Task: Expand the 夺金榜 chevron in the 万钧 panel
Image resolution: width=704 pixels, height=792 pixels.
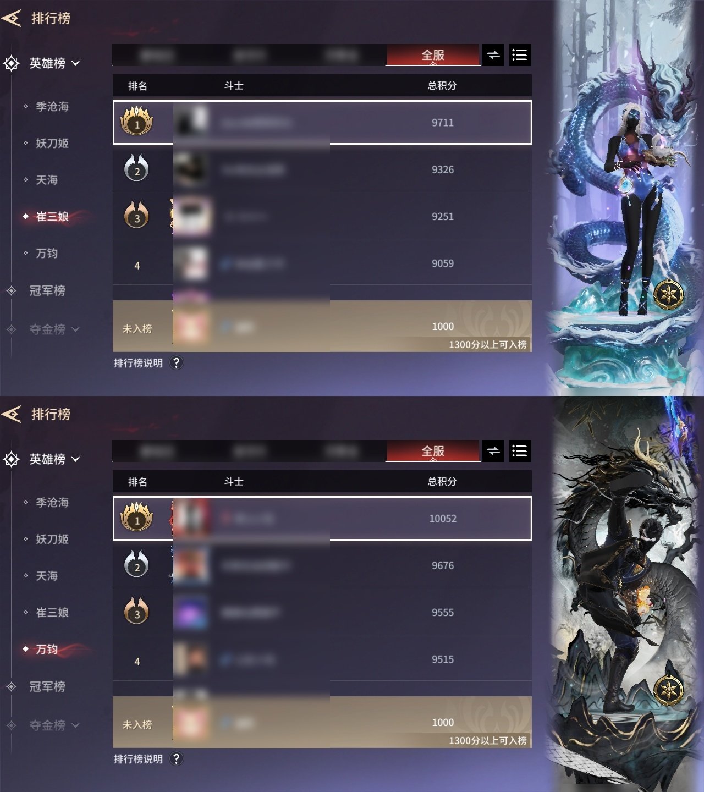Action: (x=75, y=725)
